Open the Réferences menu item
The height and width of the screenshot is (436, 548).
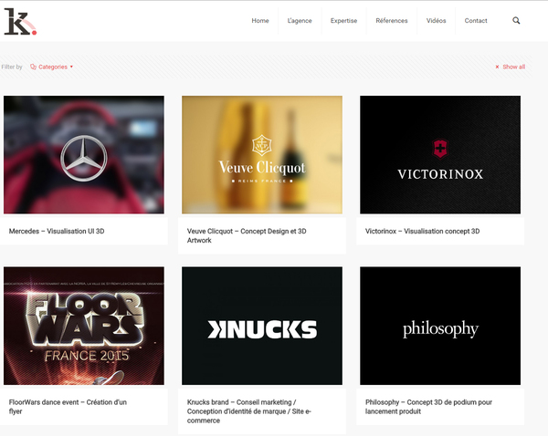click(392, 21)
